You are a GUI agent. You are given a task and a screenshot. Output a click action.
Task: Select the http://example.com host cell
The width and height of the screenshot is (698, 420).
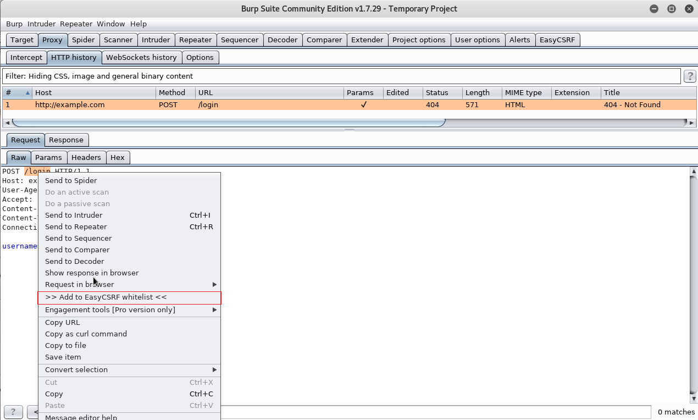point(94,104)
